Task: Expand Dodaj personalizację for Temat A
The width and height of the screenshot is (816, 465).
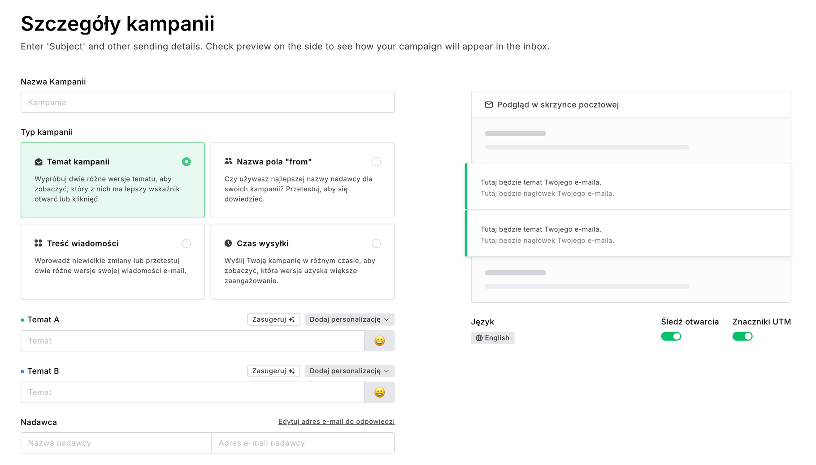Action: [x=349, y=319]
